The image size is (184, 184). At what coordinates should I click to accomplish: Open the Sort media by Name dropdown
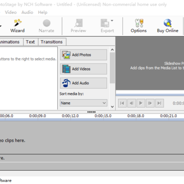tap(83, 103)
